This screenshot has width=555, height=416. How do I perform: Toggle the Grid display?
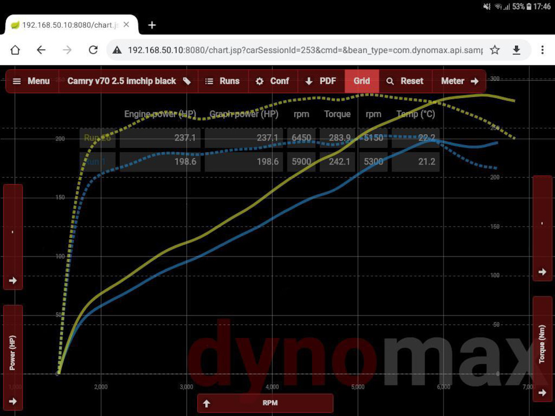coord(362,81)
